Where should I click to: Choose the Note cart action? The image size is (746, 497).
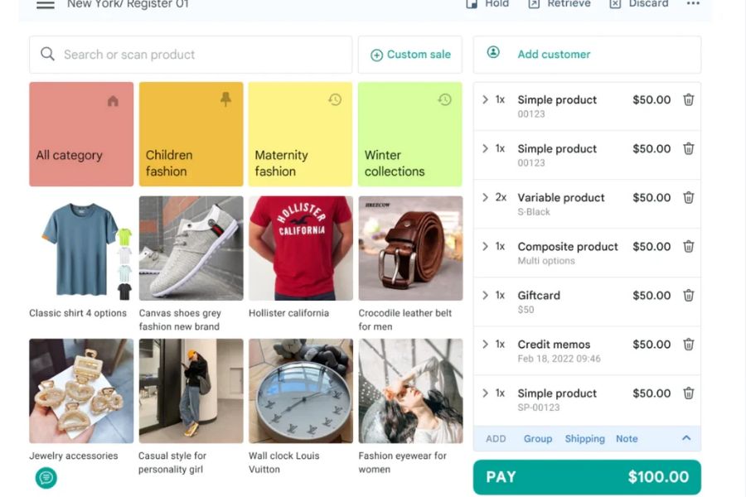627,439
